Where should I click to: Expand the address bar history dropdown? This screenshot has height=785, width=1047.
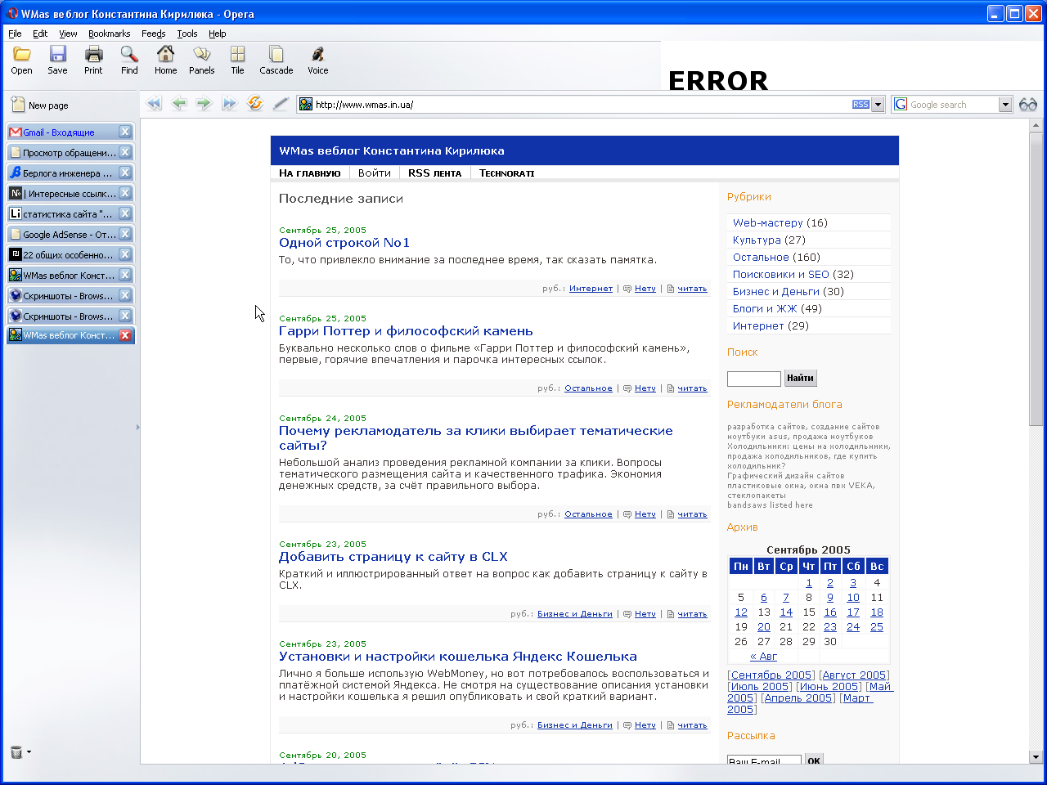[878, 105]
